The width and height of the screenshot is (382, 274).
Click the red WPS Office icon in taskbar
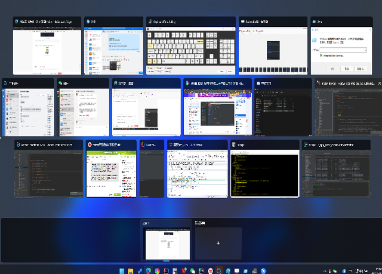tap(184, 271)
